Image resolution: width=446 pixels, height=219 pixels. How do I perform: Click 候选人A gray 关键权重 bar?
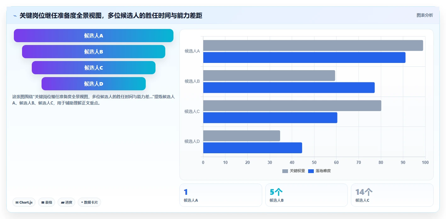pyautogui.click(x=313, y=46)
